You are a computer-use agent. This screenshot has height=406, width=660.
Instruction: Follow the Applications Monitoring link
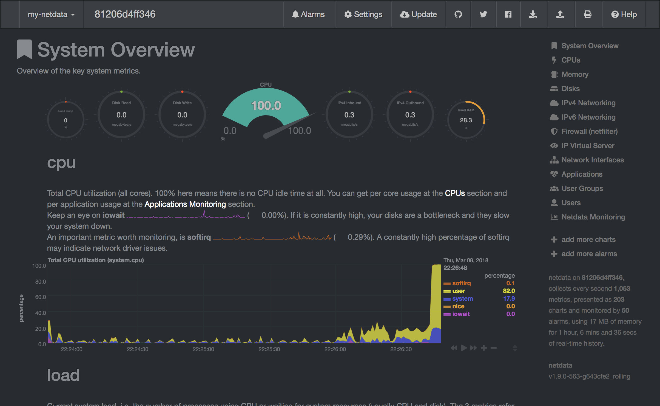(185, 204)
